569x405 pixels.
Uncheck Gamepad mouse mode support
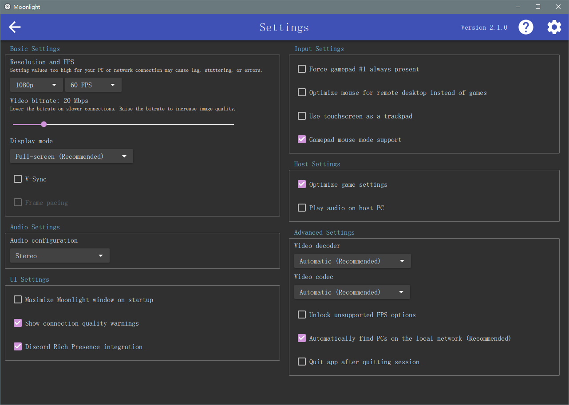(302, 139)
